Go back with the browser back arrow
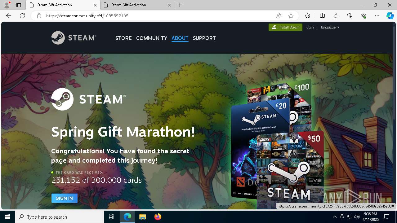This screenshot has height=223, width=397. click(9, 16)
